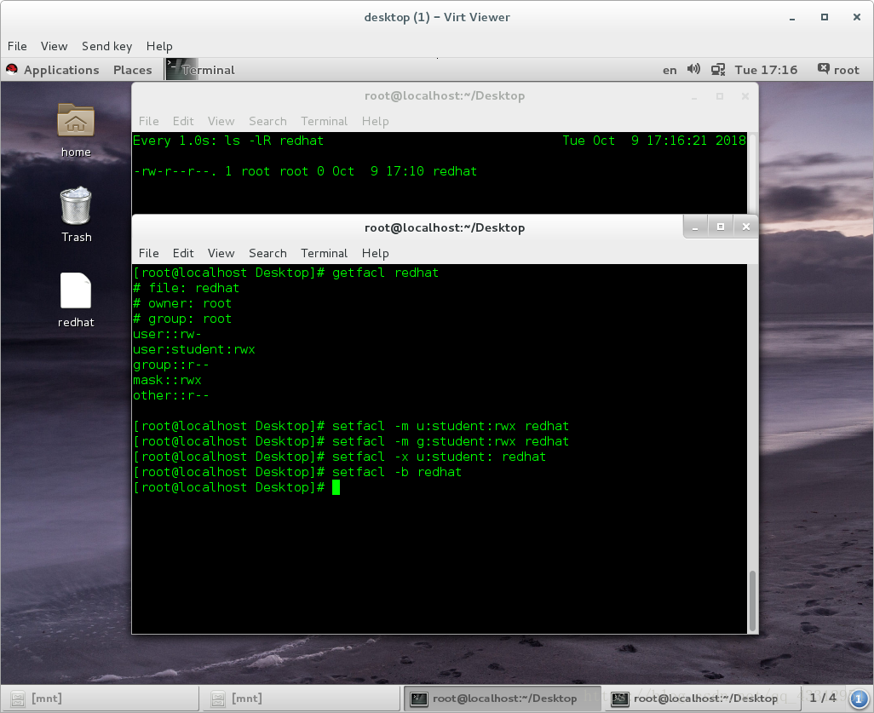This screenshot has width=874, height=713.
Task: Maximize the front terminal window
Action: [x=721, y=227]
